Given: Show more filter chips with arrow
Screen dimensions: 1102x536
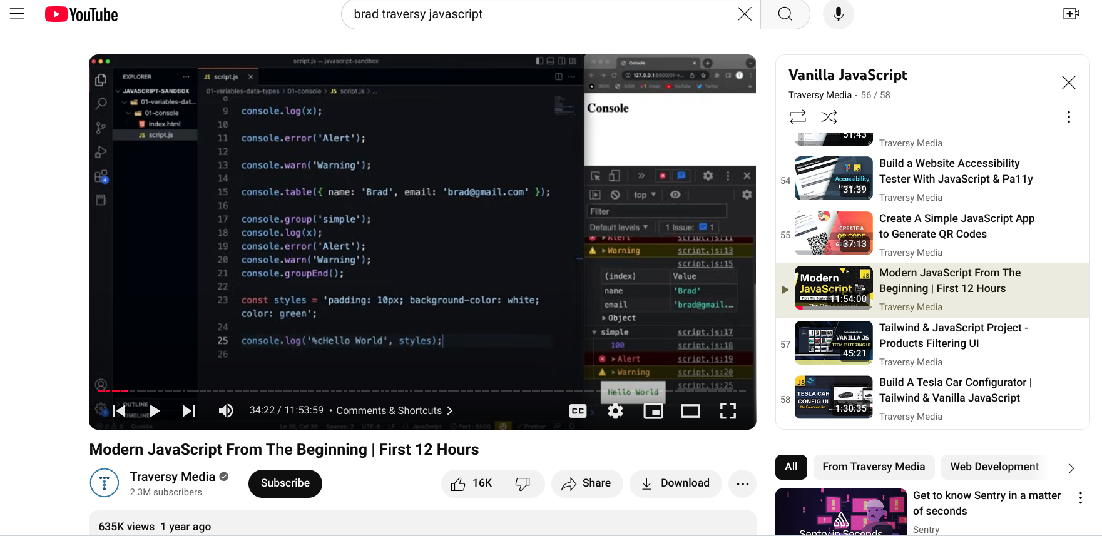Looking at the screenshot, I should [x=1071, y=468].
